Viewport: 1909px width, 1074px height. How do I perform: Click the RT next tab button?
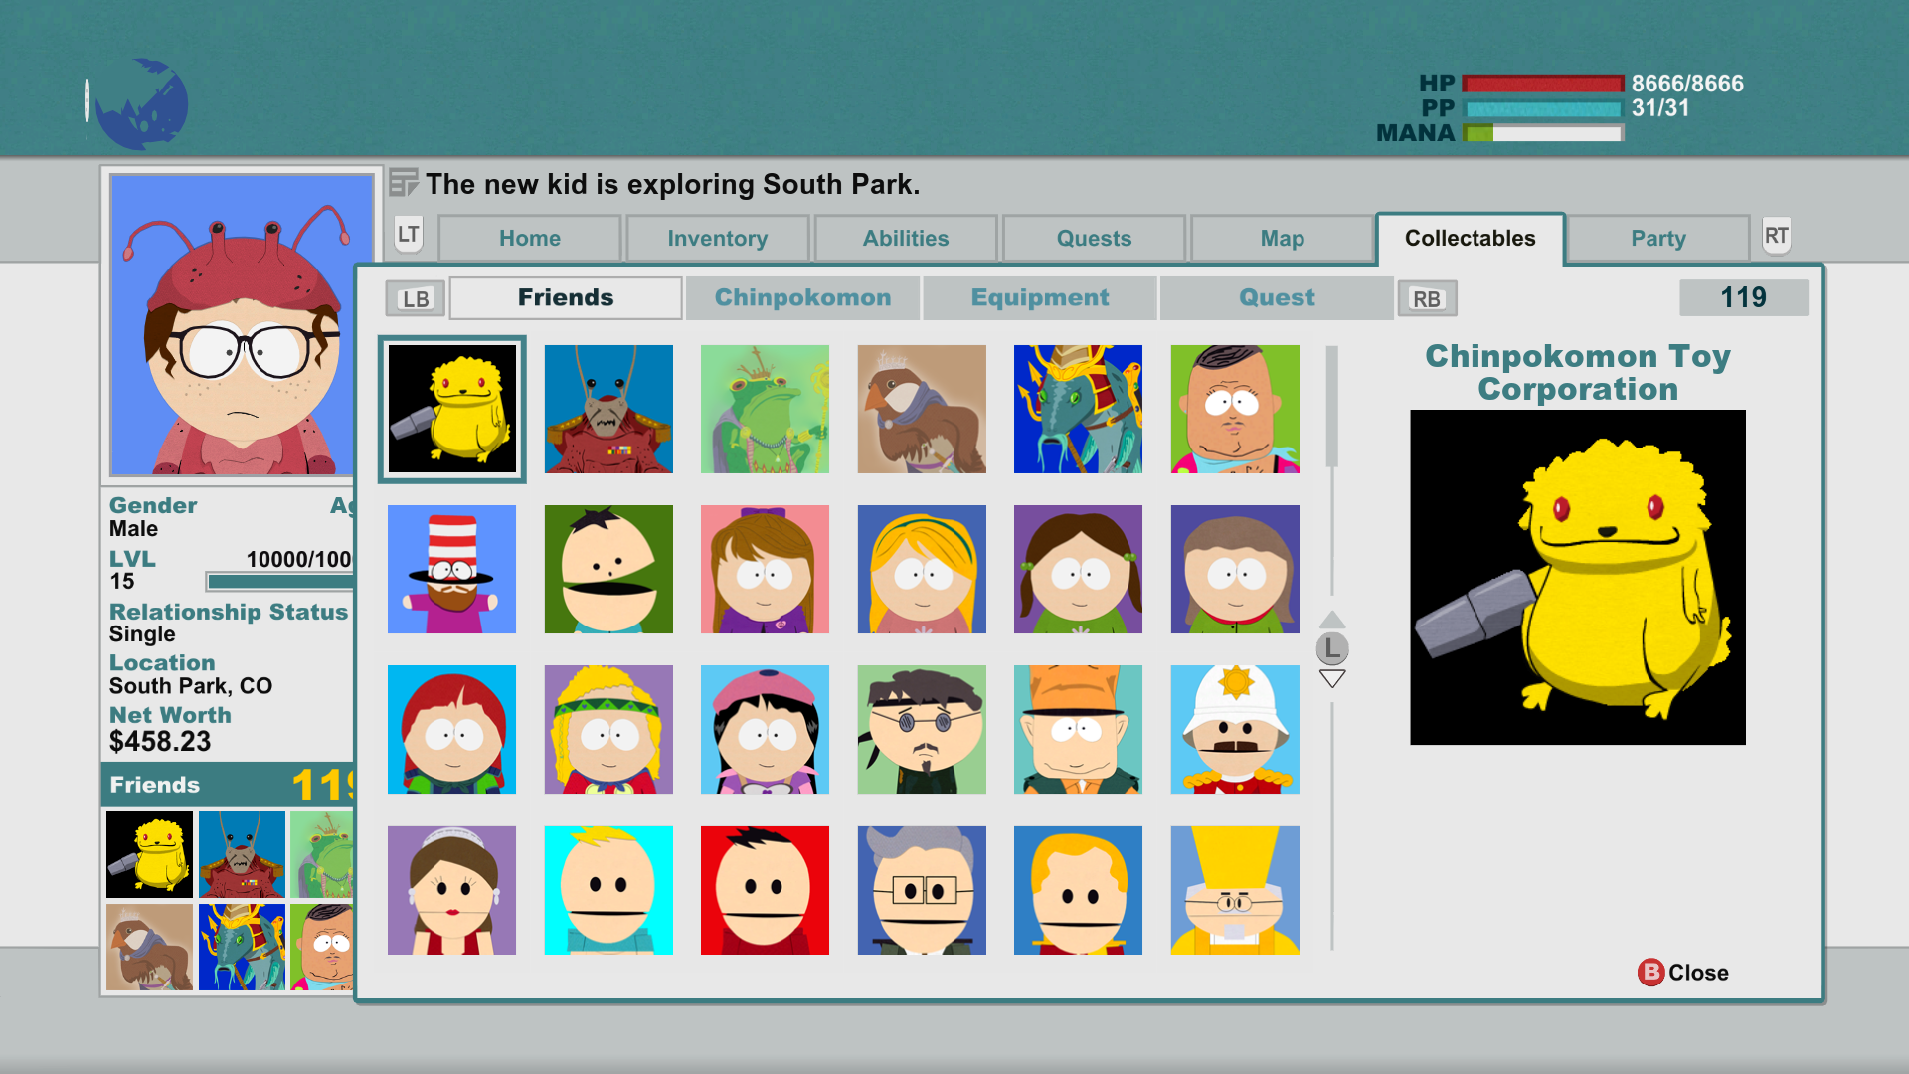pos(1776,236)
